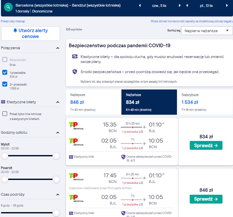
Task: Click Ocena zabezpieczeń przed COVID-19: 4/5 text
Action: point(149,159)
